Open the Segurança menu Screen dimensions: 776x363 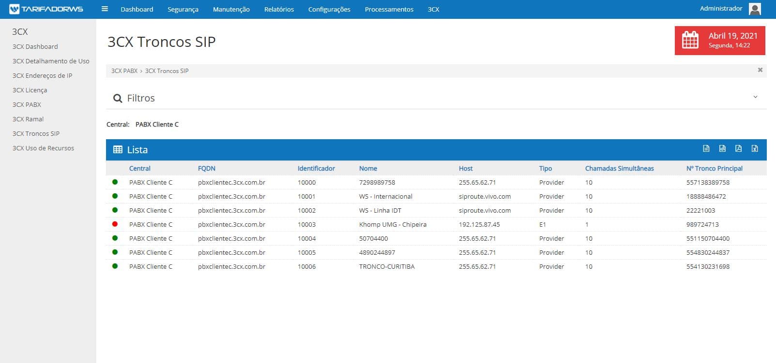point(183,9)
